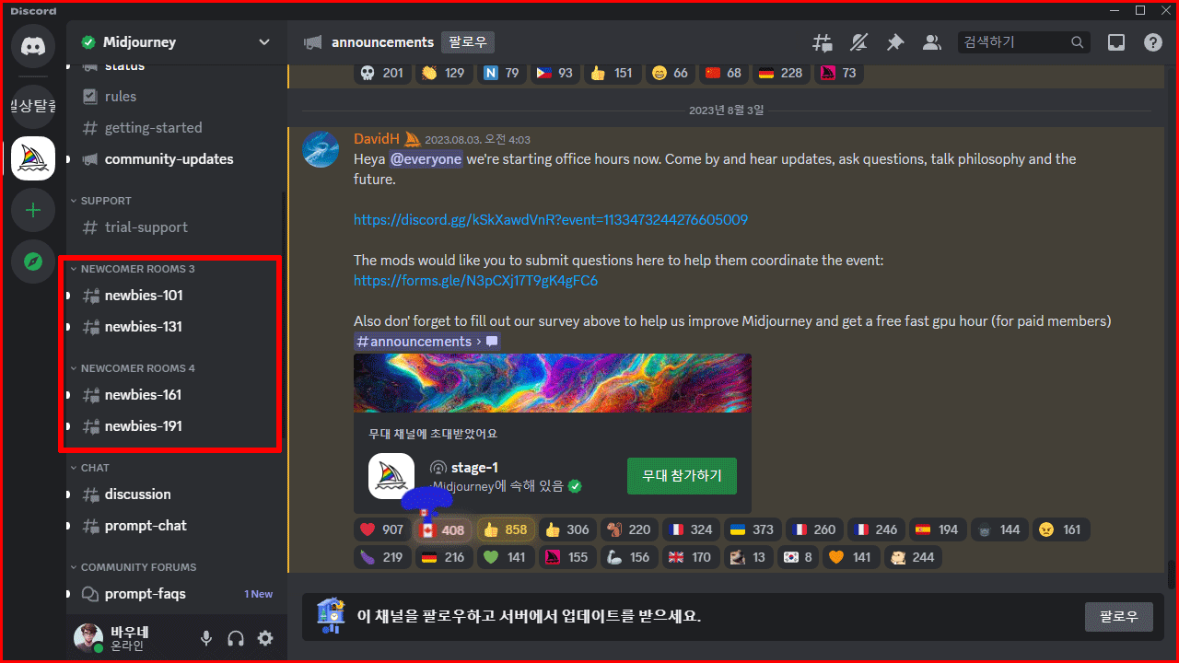This screenshot has width=1179, height=663.
Task: Mute the microphone icon in user panel
Action: (x=206, y=638)
